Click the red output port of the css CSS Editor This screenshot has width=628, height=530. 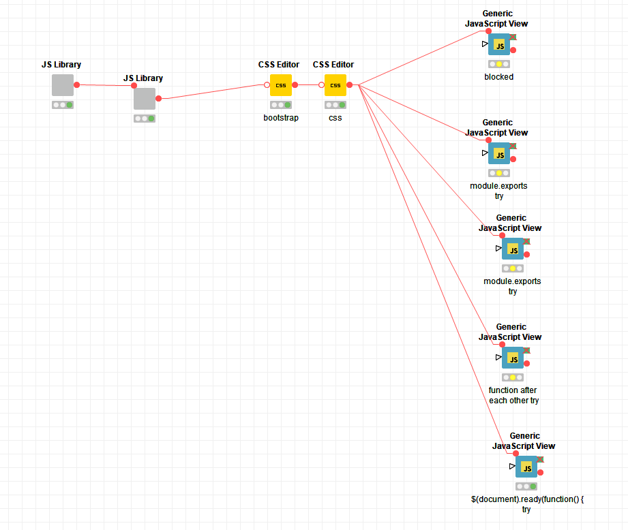click(x=349, y=85)
